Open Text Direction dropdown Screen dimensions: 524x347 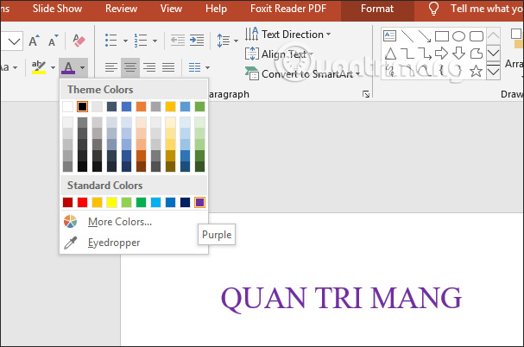coord(287,35)
